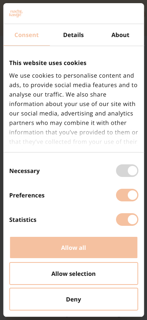Click the 'our social media, advertising' text line
The height and width of the screenshot is (320, 147).
point(71,113)
